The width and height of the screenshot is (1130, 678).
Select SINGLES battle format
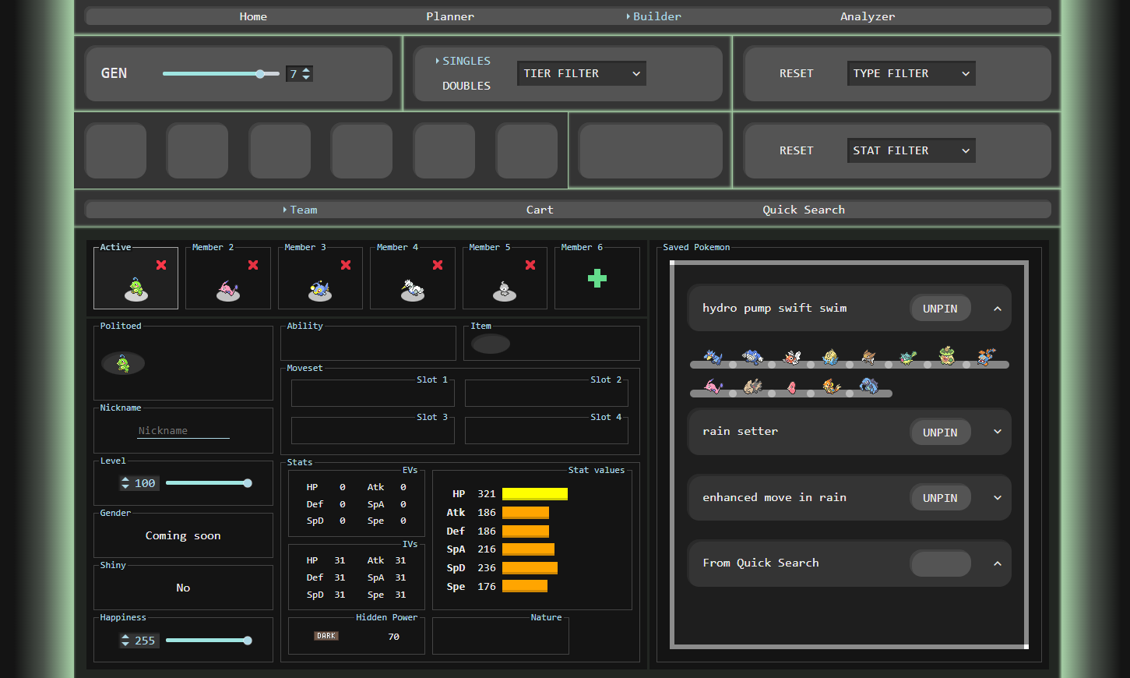[466, 61]
